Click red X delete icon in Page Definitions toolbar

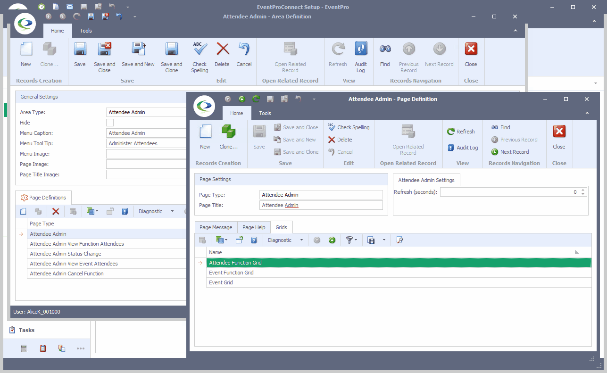pos(56,211)
